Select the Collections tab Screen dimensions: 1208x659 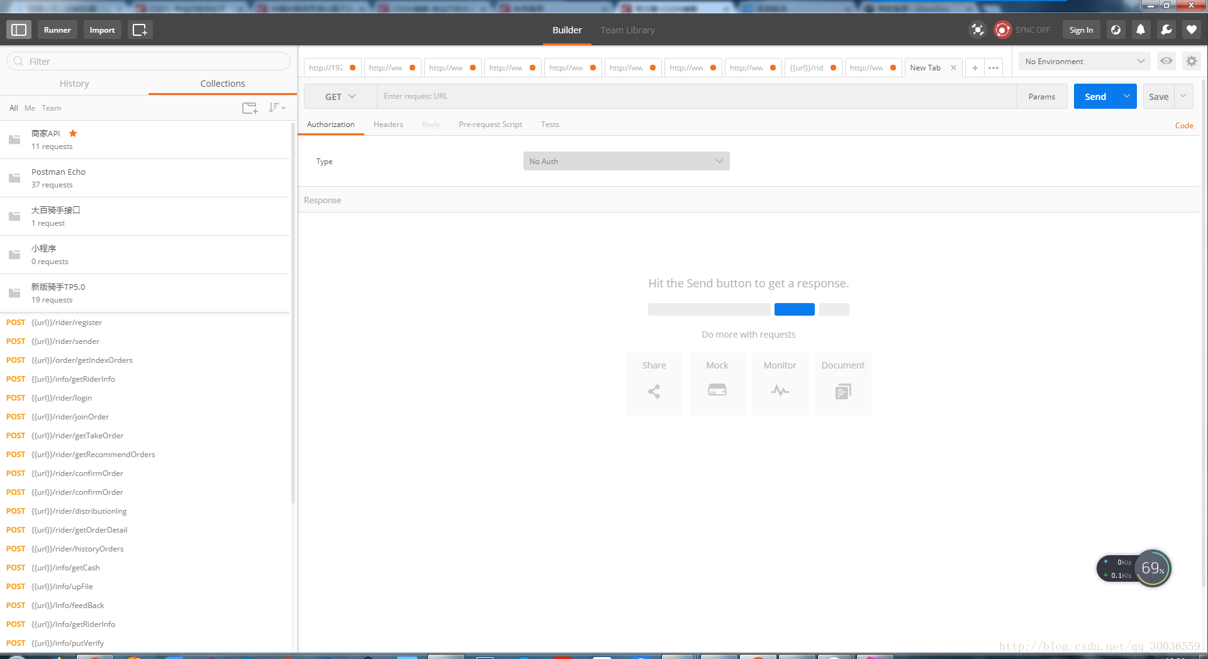pos(223,83)
